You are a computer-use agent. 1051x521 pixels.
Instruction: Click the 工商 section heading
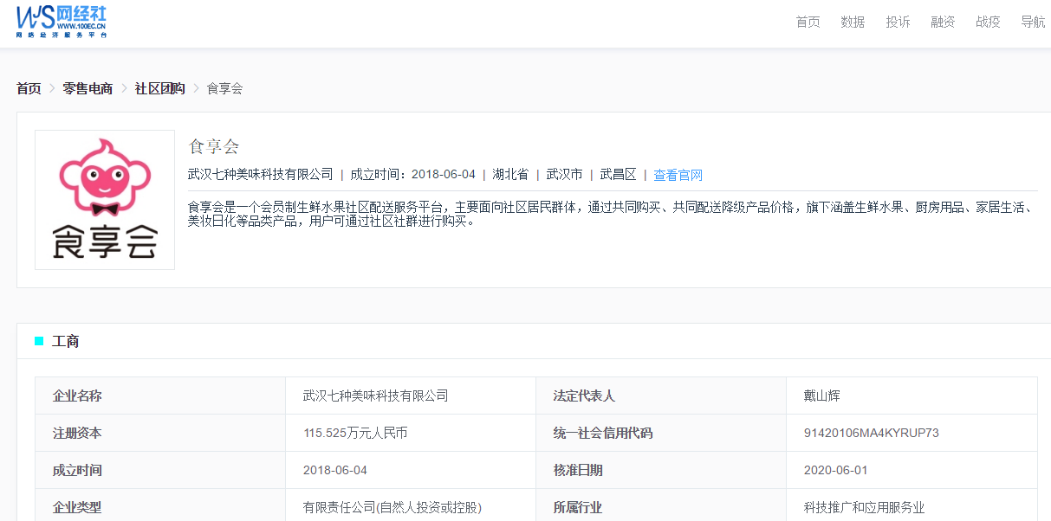tap(66, 342)
